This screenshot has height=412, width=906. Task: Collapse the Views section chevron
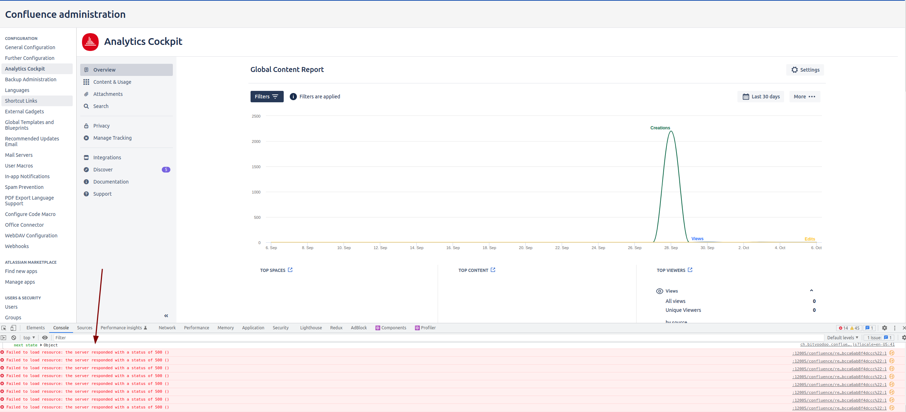(812, 291)
